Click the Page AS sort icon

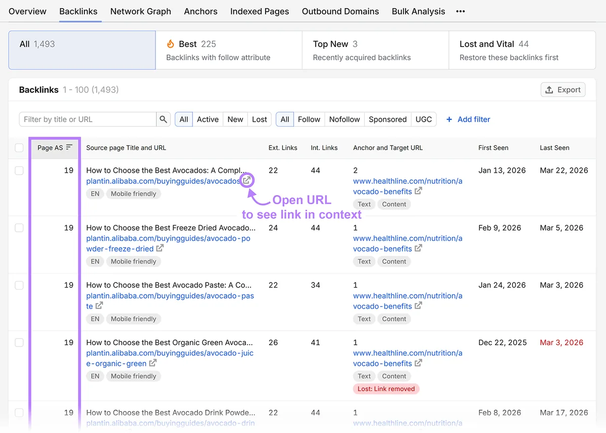(x=69, y=148)
